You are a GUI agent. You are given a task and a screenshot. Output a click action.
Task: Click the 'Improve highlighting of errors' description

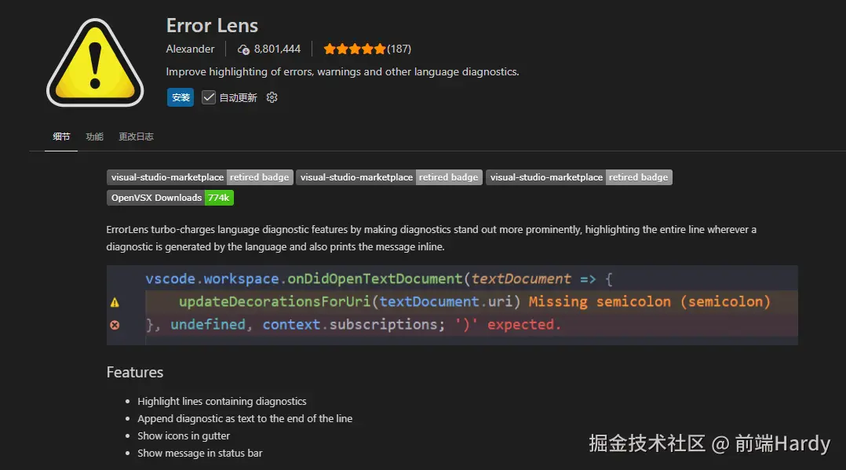(x=343, y=71)
